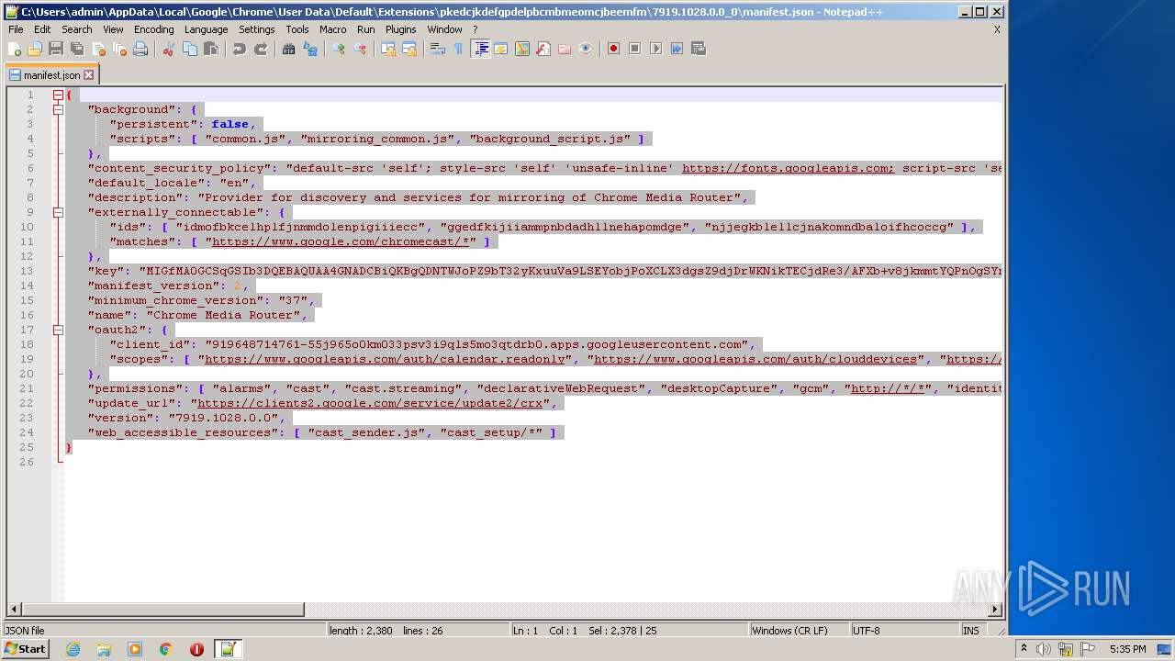Toggle Synchronize Horizontal Scrolling
The width and height of the screenshot is (1175, 661).
pyautogui.click(x=409, y=49)
